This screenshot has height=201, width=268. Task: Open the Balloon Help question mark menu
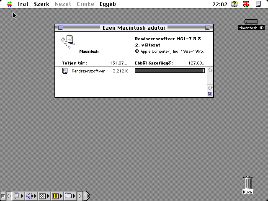pyautogui.click(x=234, y=4)
